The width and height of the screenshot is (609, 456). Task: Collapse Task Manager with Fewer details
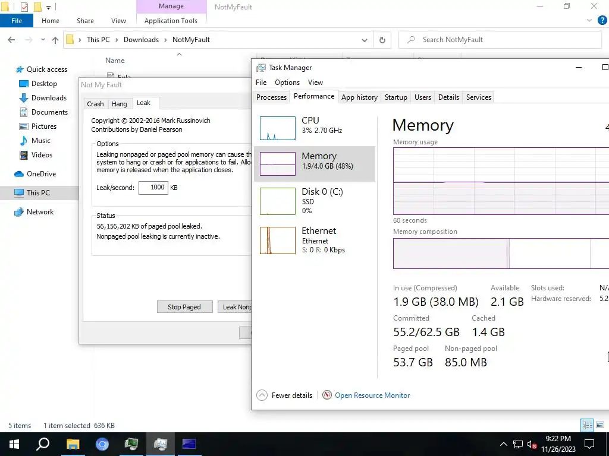click(285, 395)
